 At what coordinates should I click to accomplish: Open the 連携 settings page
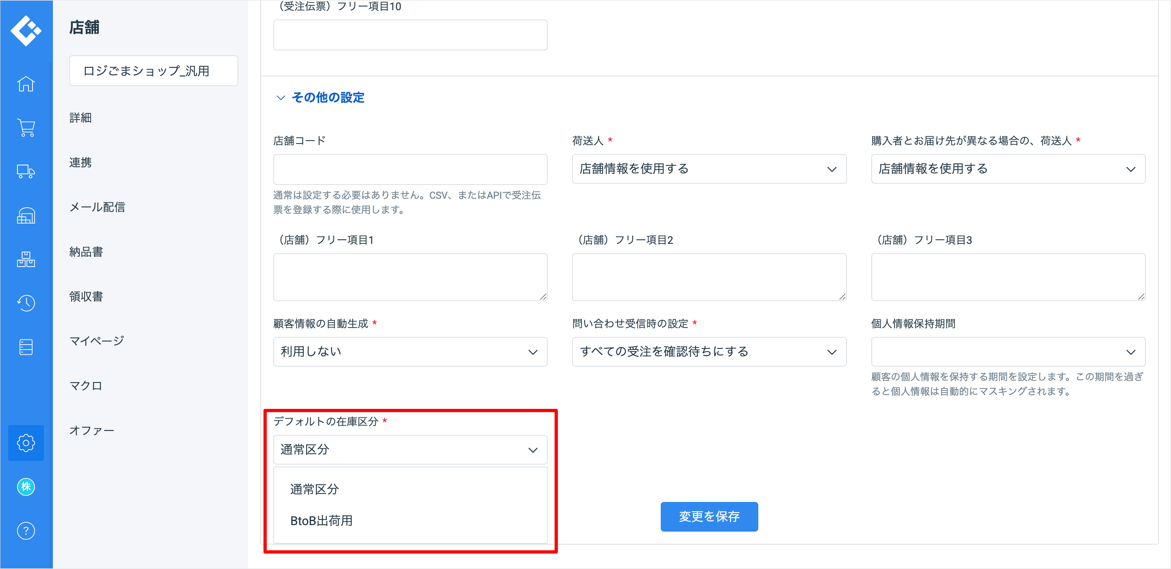(81, 162)
